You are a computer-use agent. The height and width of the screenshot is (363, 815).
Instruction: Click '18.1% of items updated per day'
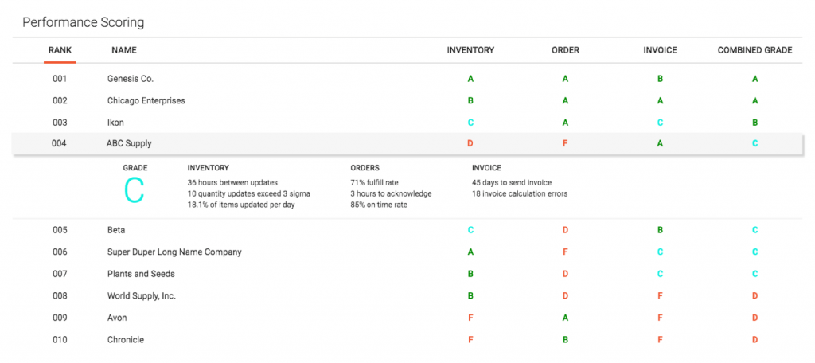point(242,205)
